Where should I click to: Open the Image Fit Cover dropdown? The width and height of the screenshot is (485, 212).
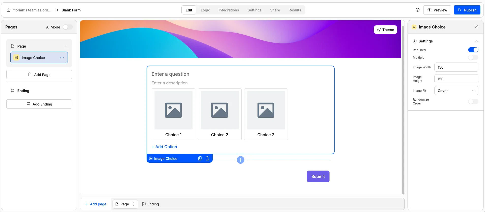click(x=456, y=91)
